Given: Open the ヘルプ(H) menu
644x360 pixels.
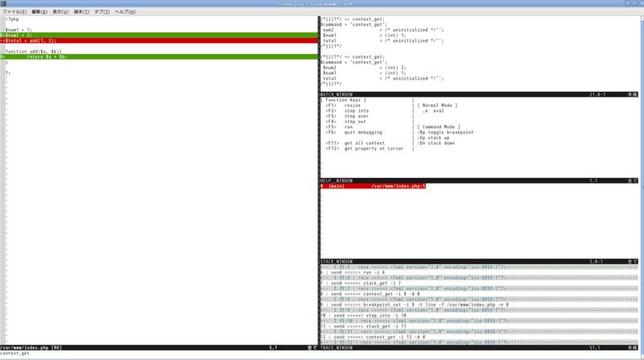Looking at the screenshot, I should 126,12.
